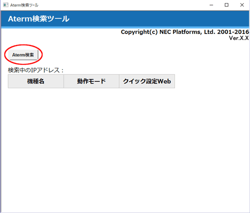250x213 pixels.
Task: Select the クイック設定Web column header
Action: [147, 81]
